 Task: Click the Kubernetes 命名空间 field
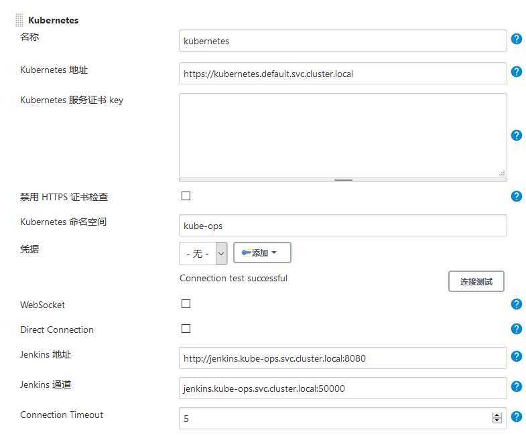343,226
